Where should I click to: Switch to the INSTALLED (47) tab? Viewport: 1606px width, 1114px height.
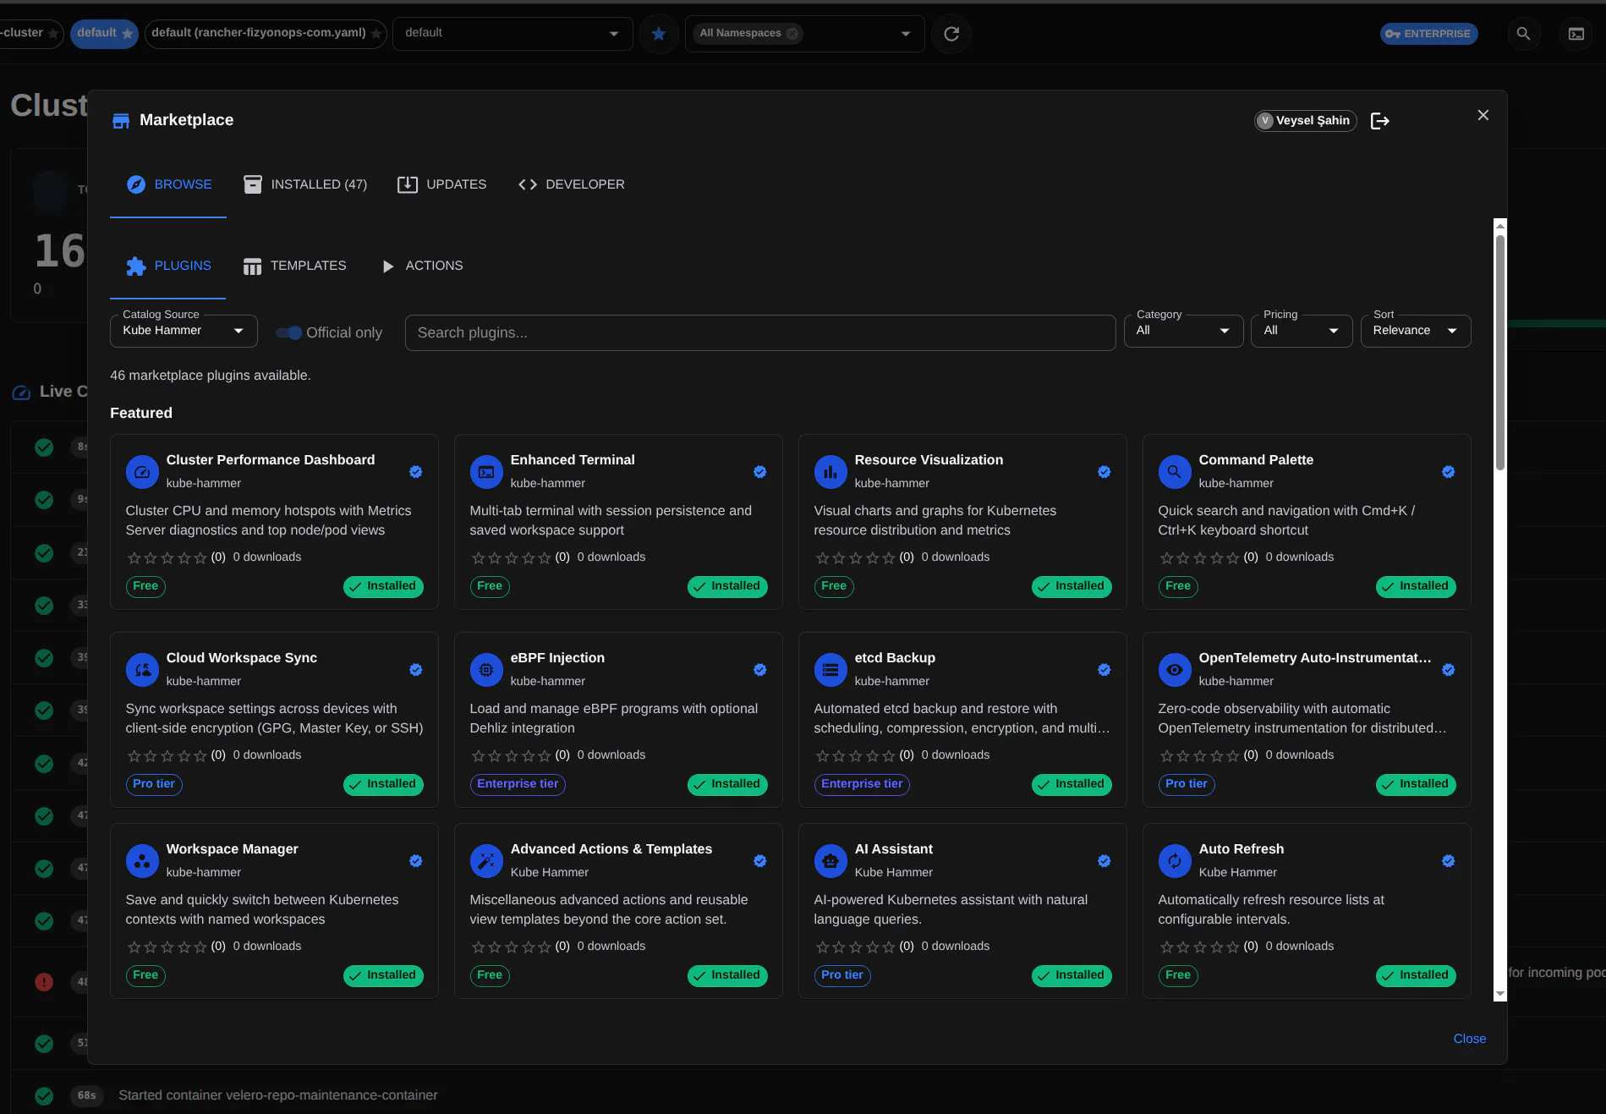(x=305, y=184)
